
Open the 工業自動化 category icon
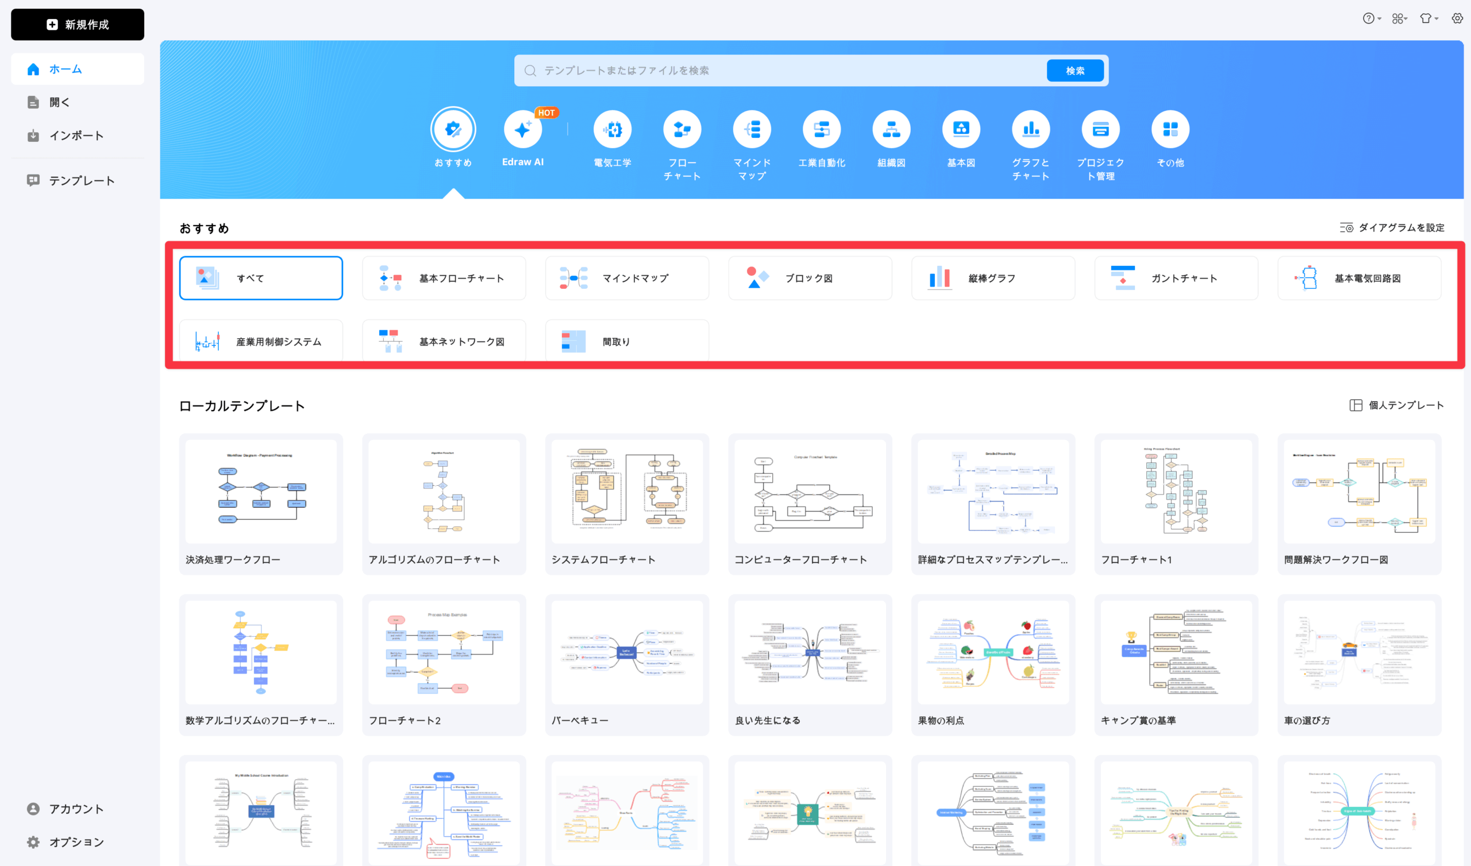[x=821, y=130]
